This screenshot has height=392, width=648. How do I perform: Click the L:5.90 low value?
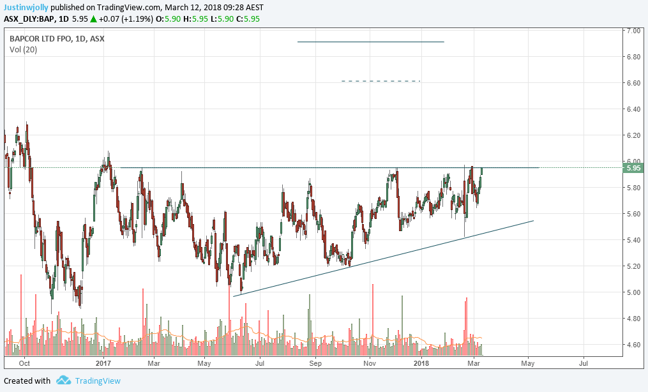point(222,19)
